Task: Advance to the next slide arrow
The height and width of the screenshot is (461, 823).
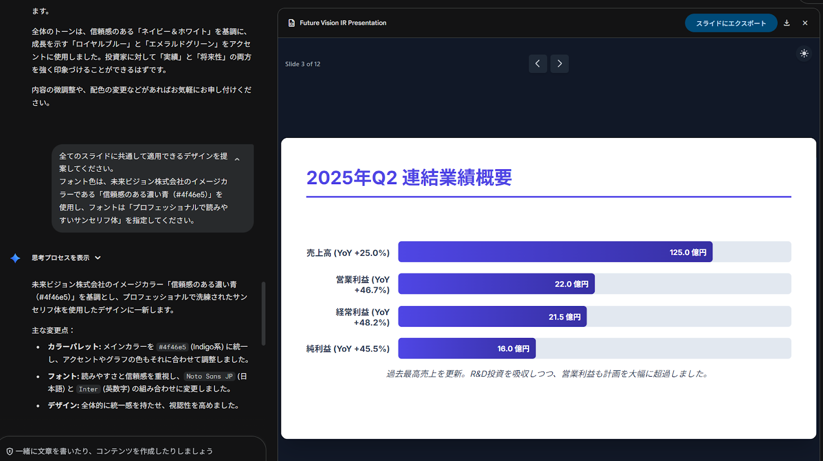Action: pyautogui.click(x=560, y=64)
